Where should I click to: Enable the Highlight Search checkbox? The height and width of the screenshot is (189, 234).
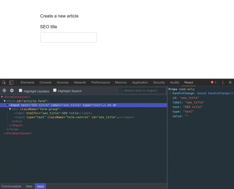coord(55,90)
